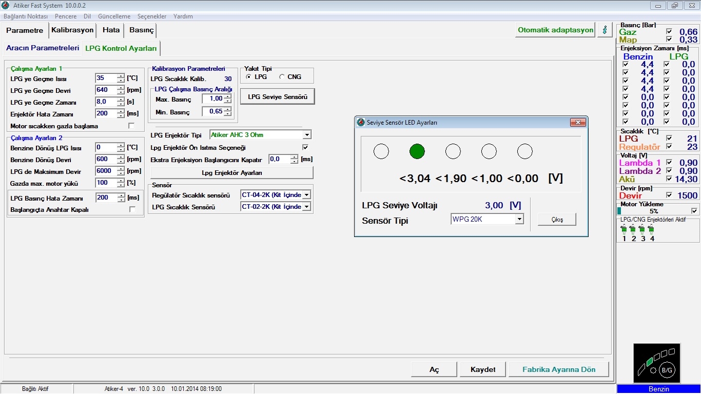
Task: Click the LPG Basınç Hata Zamanı field
Action: point(106,198)
